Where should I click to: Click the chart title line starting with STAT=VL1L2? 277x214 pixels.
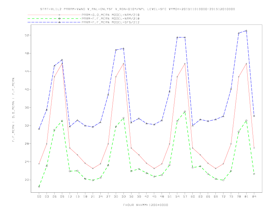(x=137, y=9)
